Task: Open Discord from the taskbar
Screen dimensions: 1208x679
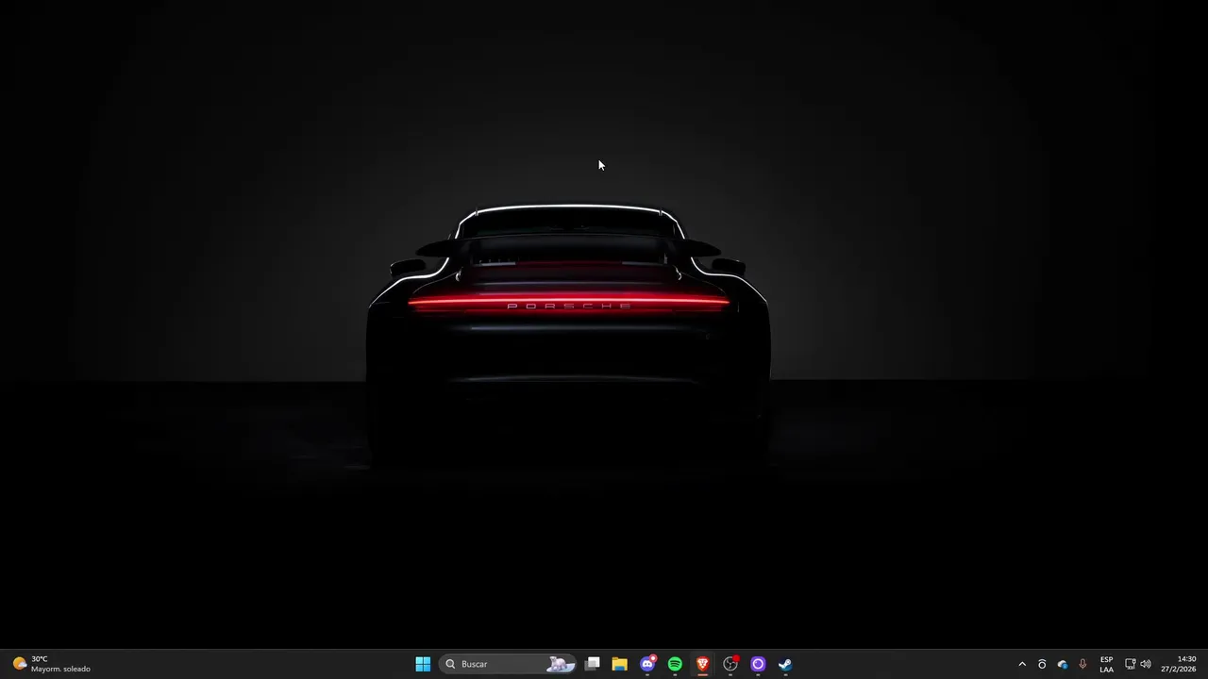Action: [647, 664]
